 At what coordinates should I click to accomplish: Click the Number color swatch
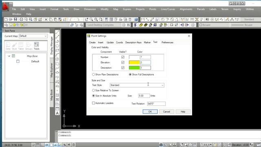tap(134, 57)
